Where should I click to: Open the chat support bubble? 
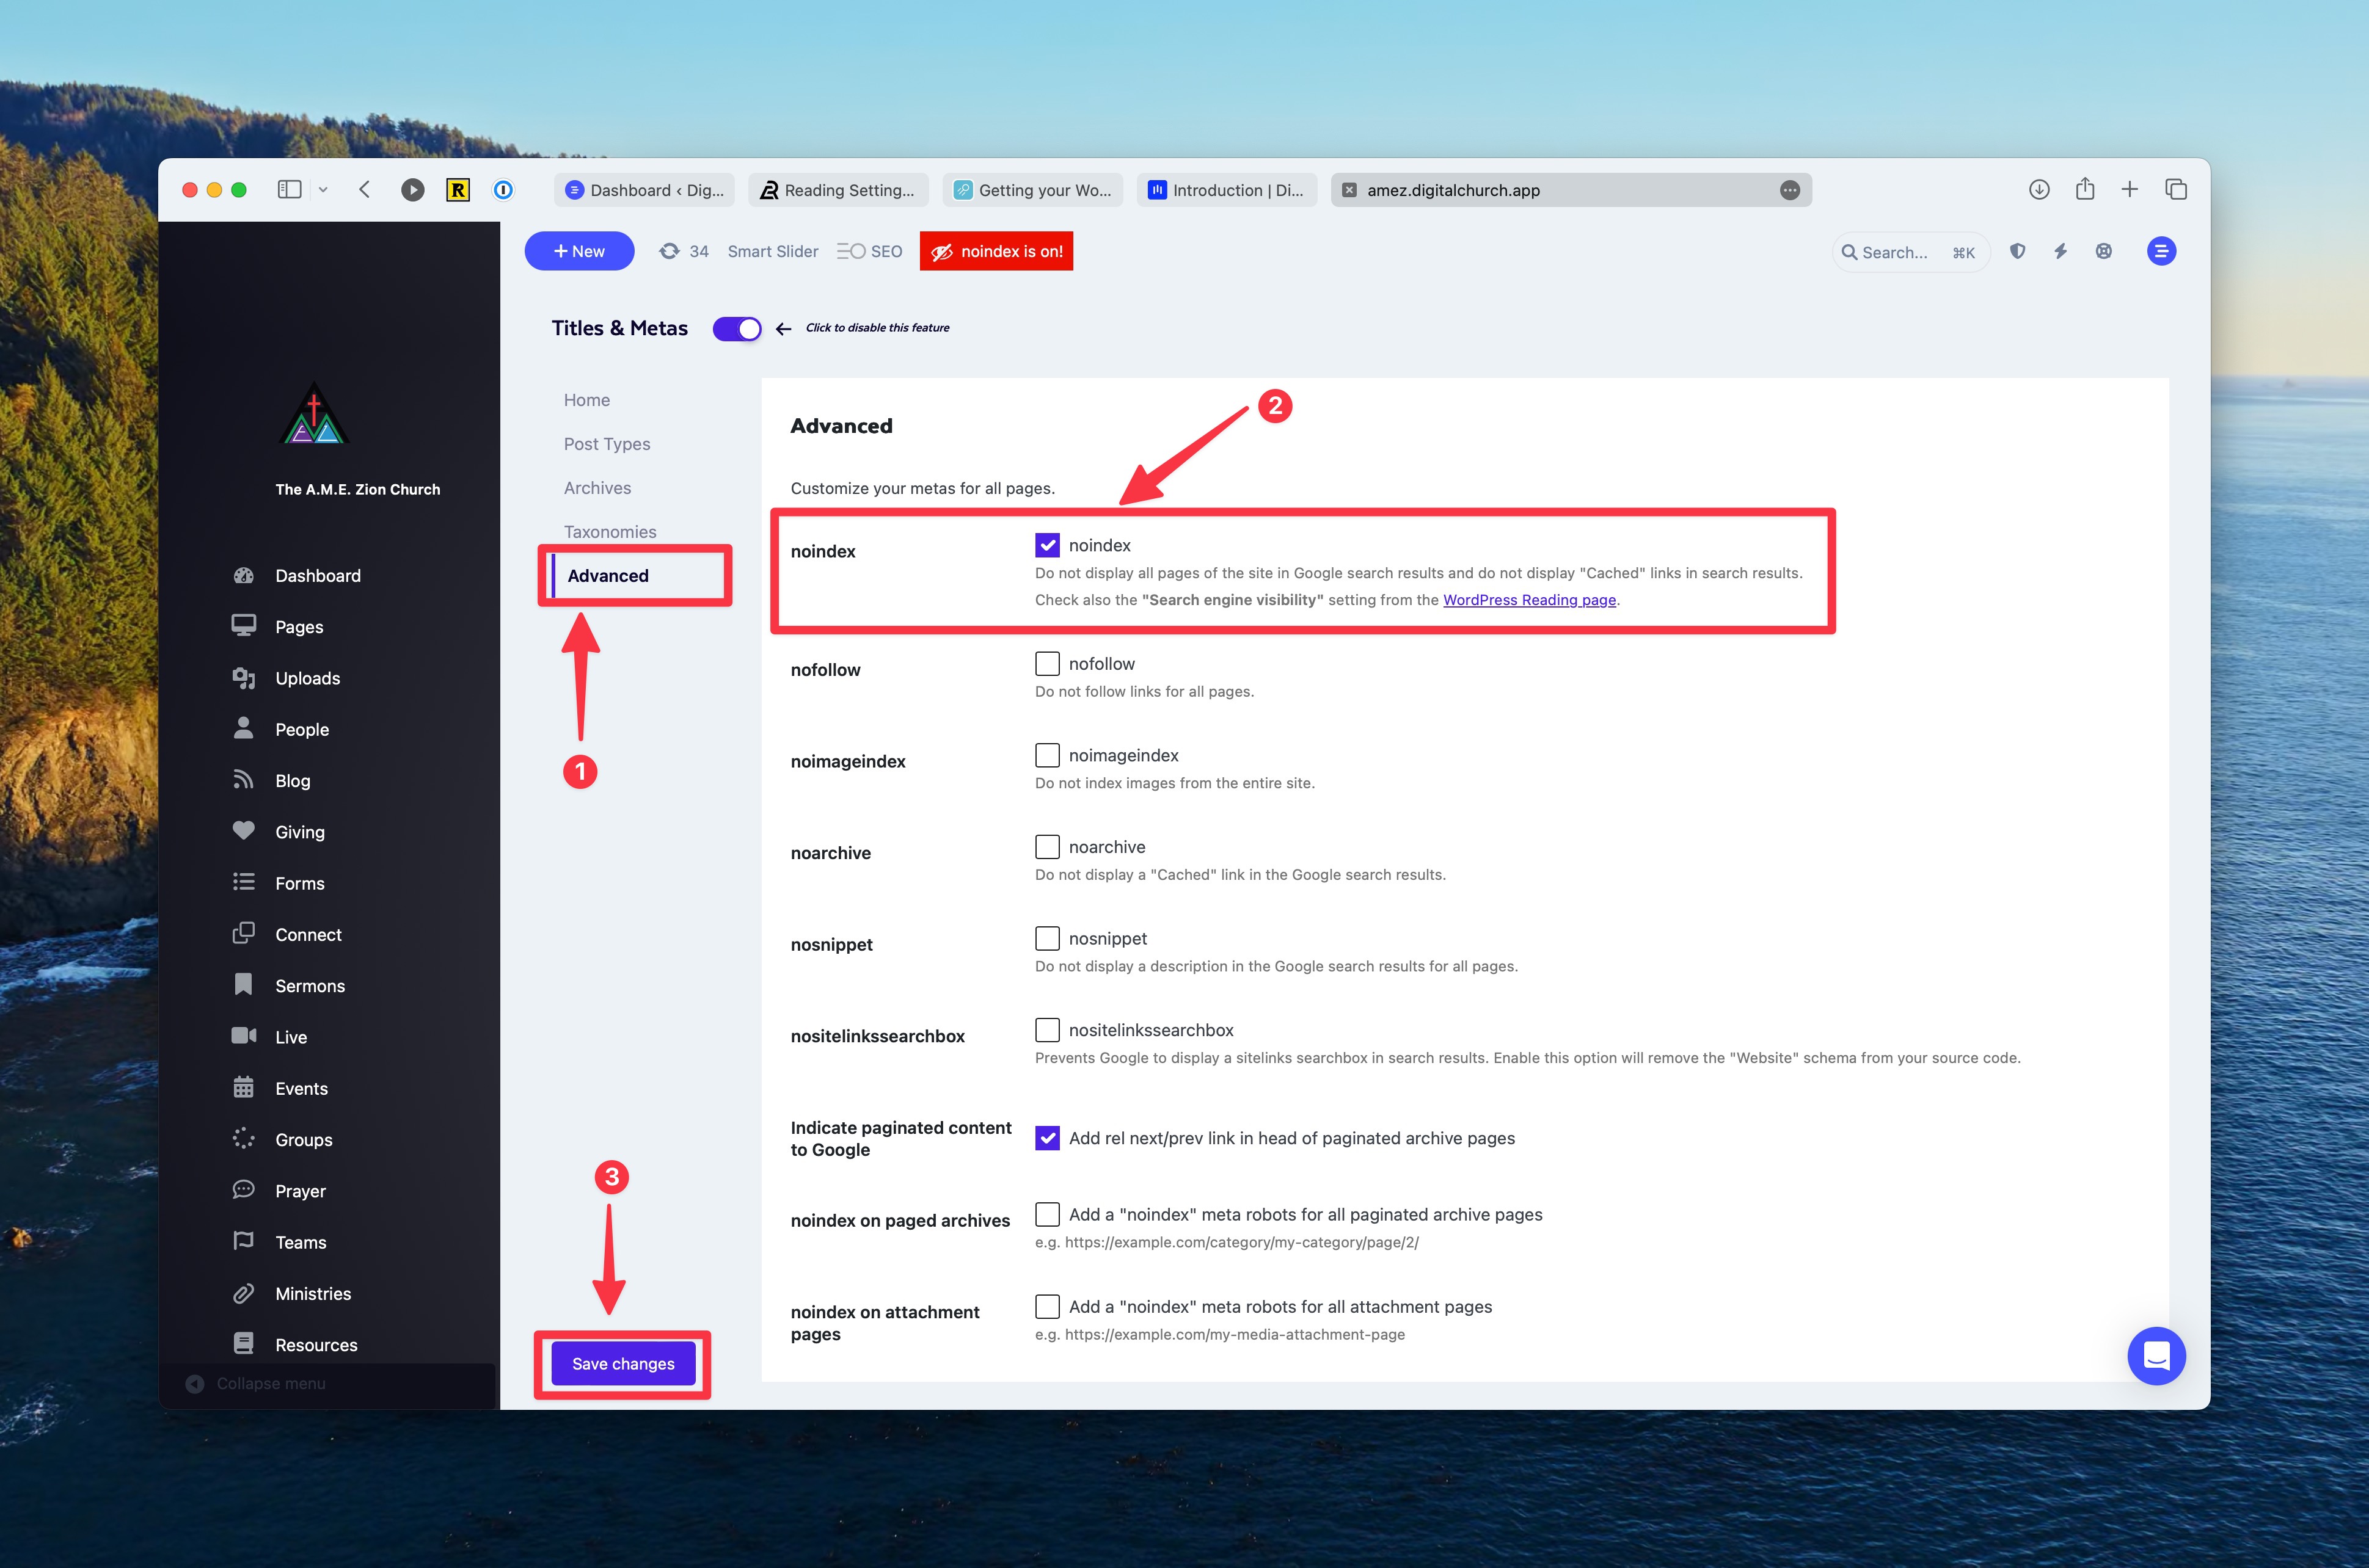pos(2156,1355)
